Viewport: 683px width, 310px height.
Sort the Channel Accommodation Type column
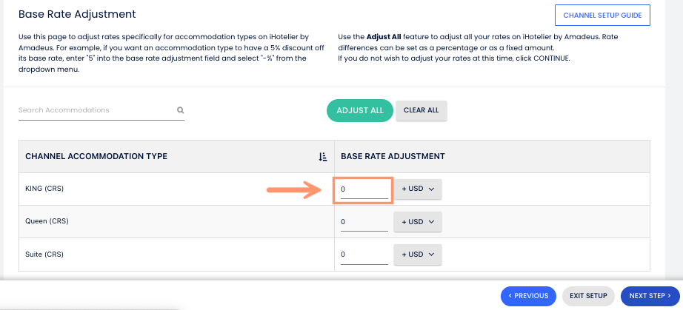click(322, 156)
